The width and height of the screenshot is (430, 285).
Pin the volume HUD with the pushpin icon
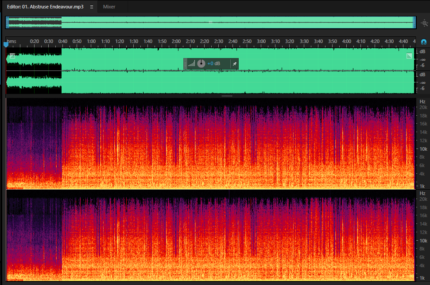click(x=234, y=64)
